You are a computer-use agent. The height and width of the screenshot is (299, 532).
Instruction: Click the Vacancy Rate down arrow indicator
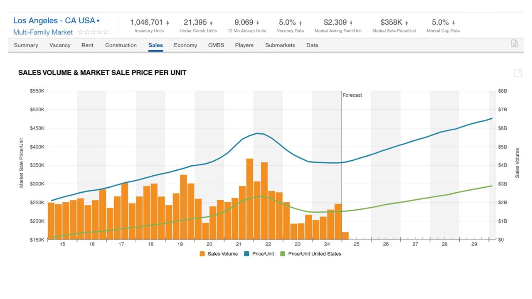[x=300, y=23]
